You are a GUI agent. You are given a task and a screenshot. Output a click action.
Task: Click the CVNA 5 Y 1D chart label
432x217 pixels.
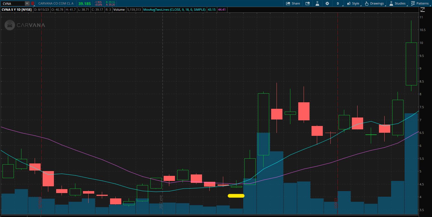click(17, 10)
